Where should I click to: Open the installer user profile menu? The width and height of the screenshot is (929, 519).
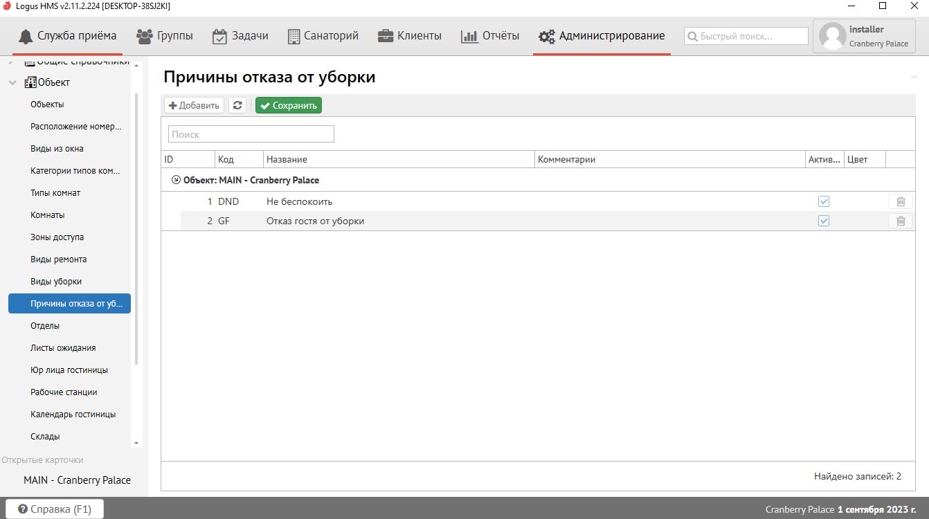[x=864, y=36]
